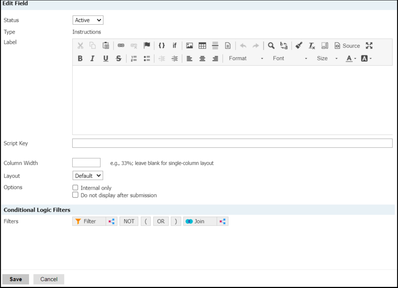
Task: Insert an image with the Image icon
Action: coord(189,46)
